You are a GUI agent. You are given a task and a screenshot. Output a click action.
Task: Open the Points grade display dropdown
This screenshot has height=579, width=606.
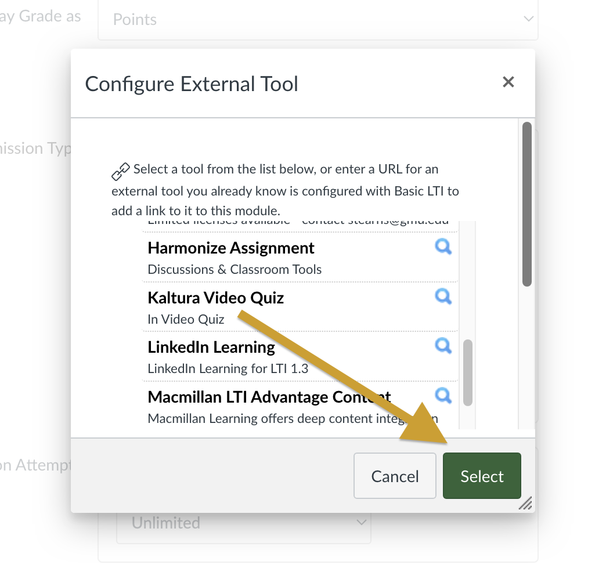(318, 20)
